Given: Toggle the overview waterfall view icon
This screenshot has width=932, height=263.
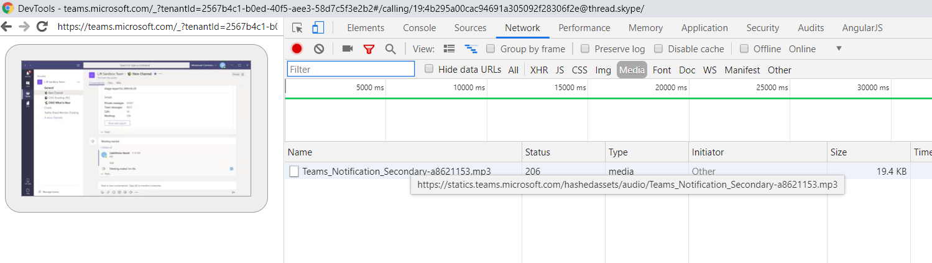Looking at the screenshot, I should pyautogui.click(x=471, y=48).
